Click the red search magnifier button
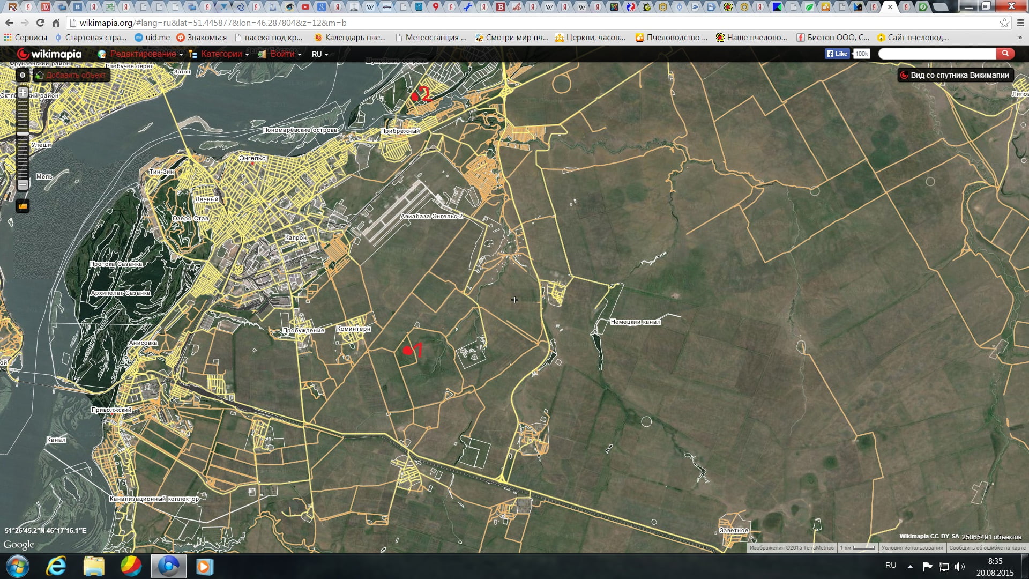The width and height of the screenshot is (1029, 579). [1005, 54]
